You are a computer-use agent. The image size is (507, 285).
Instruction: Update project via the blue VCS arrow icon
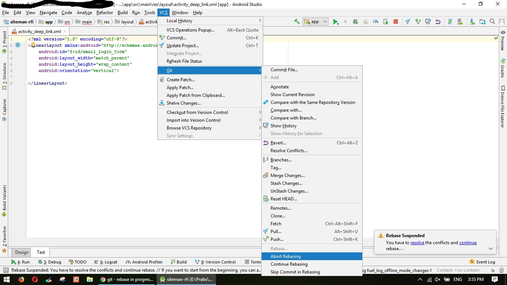[x=408, y=22]
